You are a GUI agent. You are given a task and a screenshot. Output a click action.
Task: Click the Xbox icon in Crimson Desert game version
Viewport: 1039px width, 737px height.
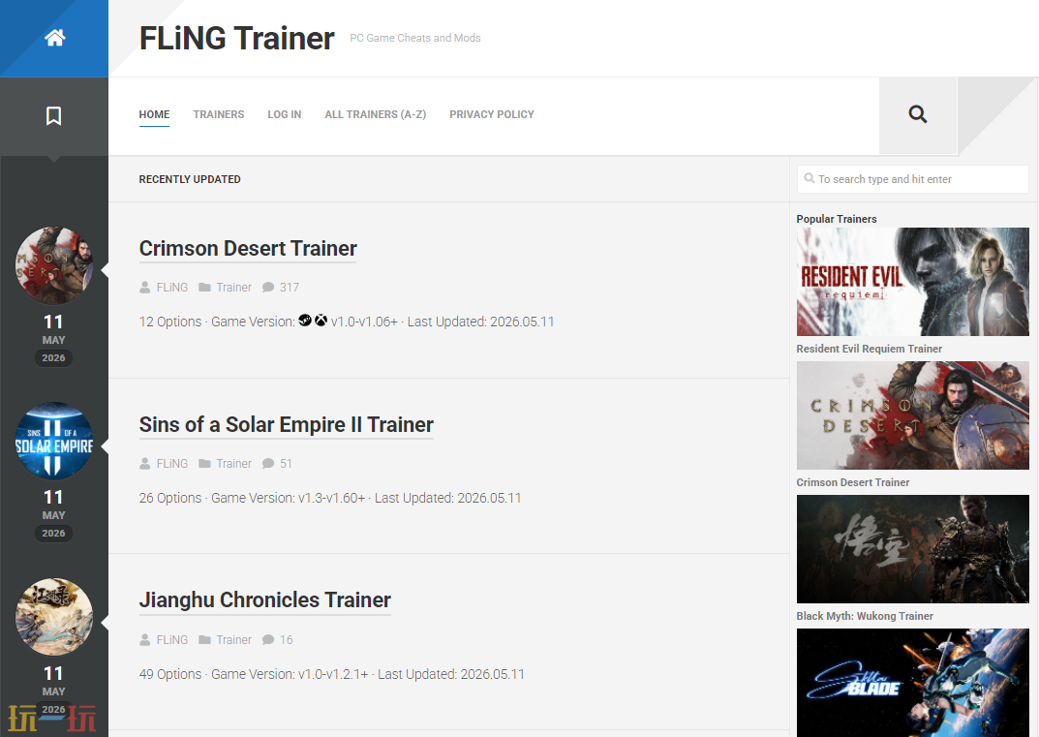tap(321, 321)
